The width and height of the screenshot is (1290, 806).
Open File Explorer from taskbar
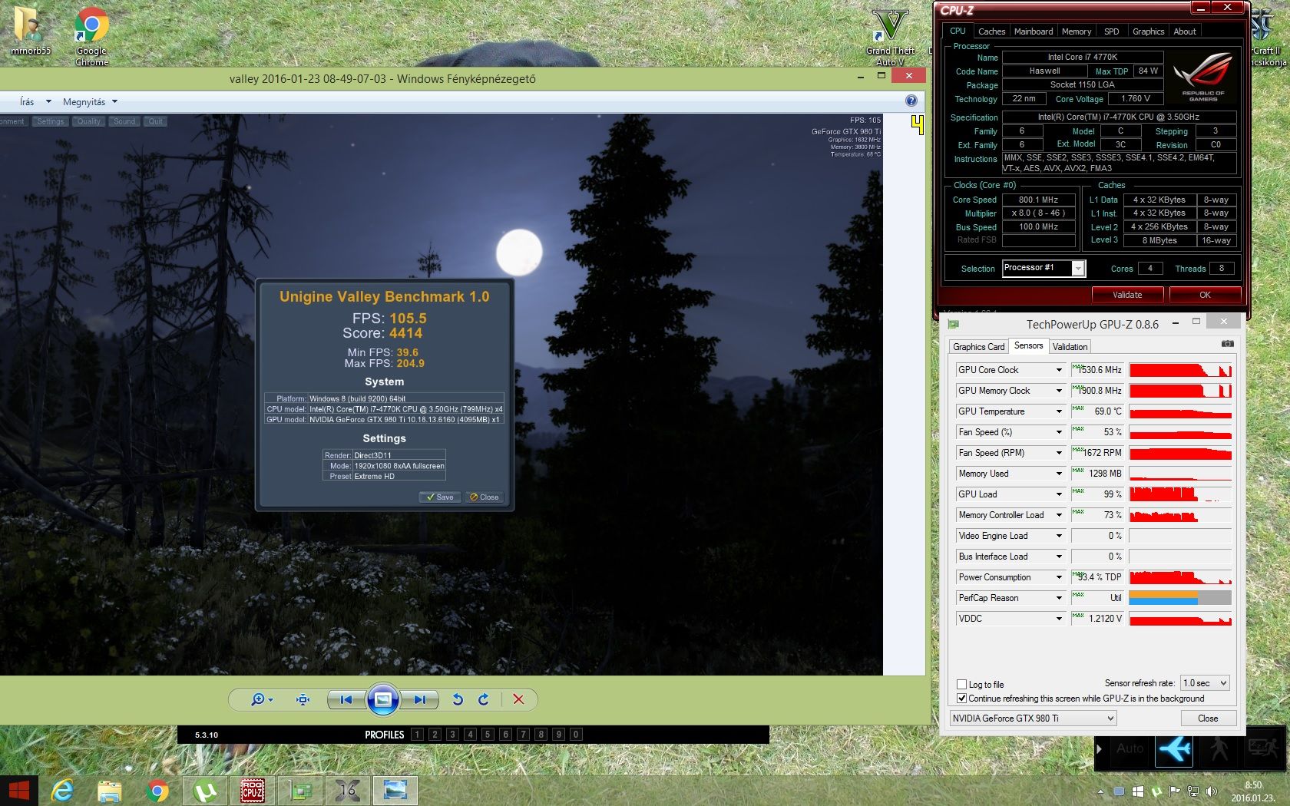click(110, 791)
